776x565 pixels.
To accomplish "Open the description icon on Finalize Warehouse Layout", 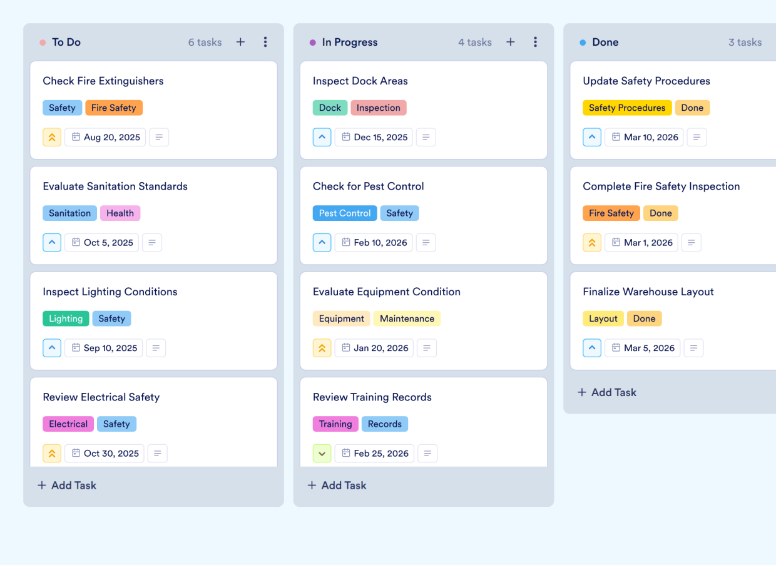I will click(x=693, y=348).
